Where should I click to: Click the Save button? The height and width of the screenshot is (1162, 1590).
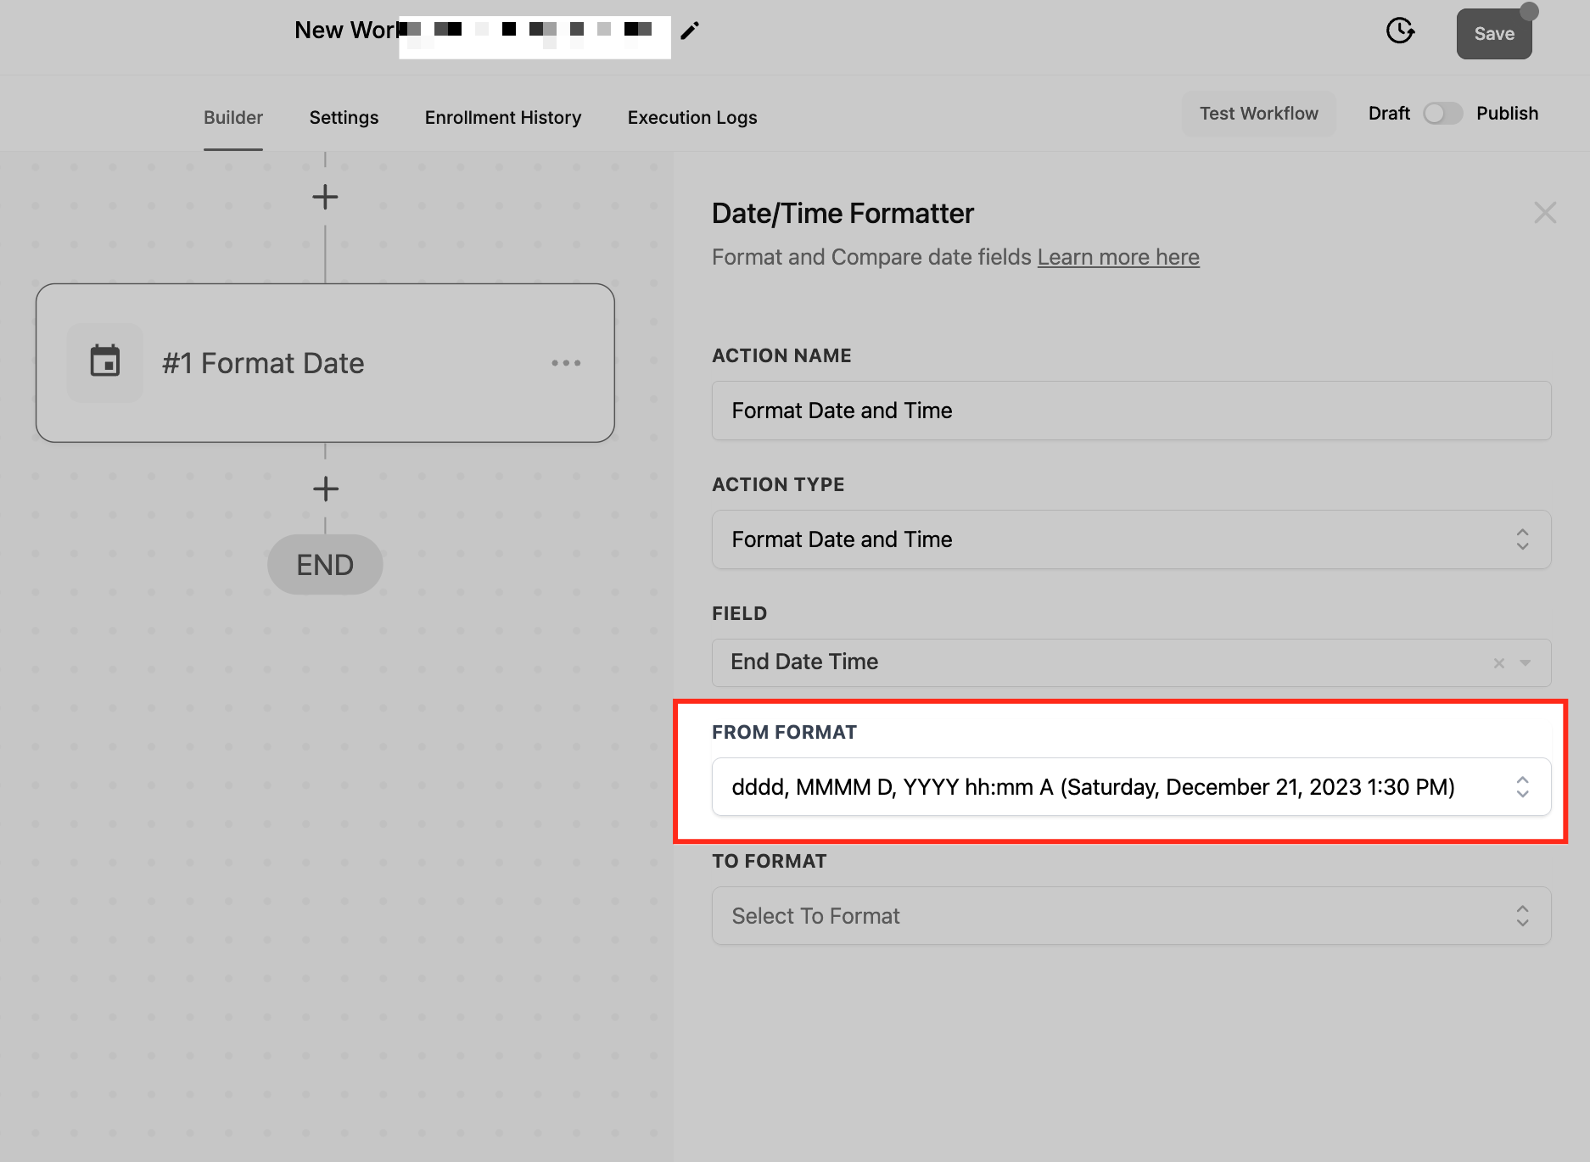[1494, 34]
